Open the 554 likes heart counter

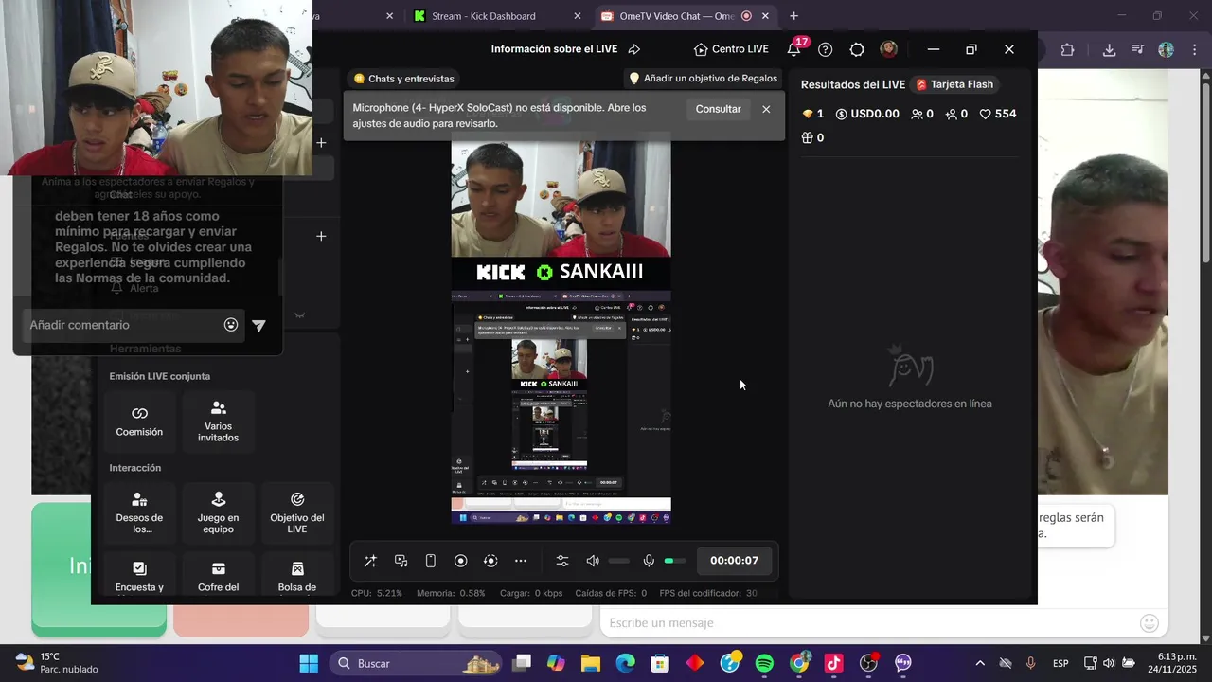(998, 114)
